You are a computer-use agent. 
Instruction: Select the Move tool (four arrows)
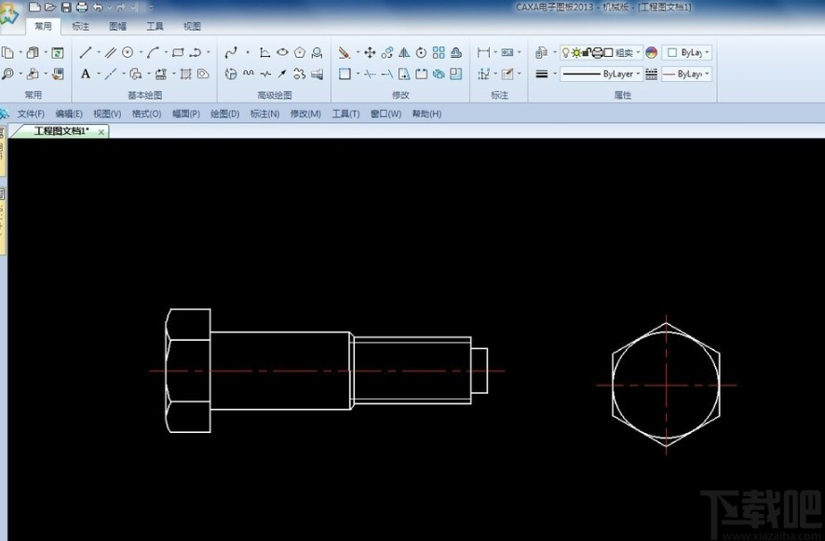click(370, 52)
